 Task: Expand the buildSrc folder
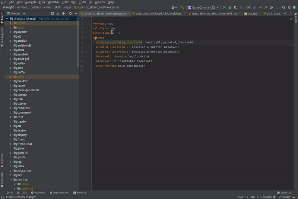pyautogui.click(x=10, y=81)
